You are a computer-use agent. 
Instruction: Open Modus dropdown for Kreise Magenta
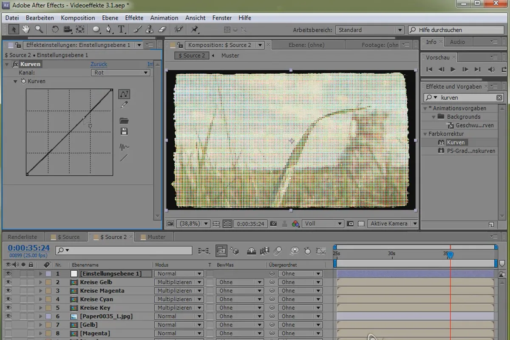179,291
